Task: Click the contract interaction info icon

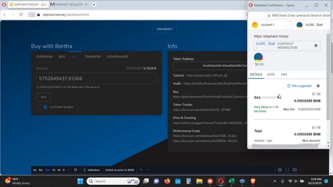Action: pyautogui.click(x=316, y=46)
